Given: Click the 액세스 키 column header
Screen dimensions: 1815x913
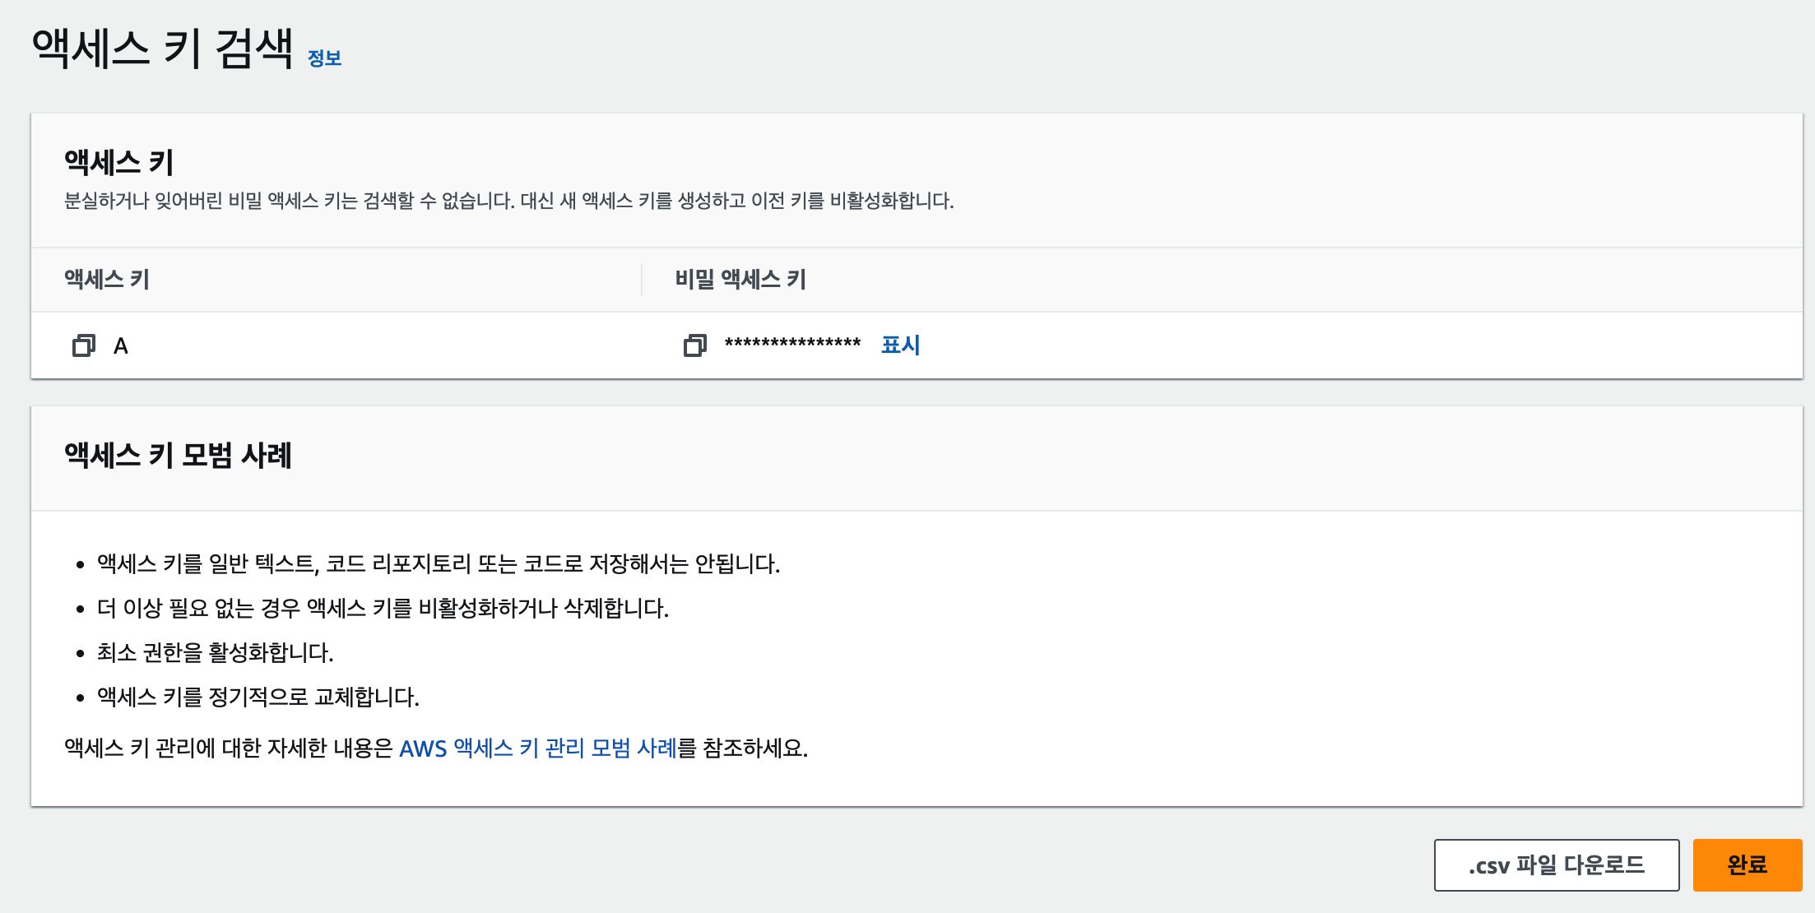Looking at the screenshot, I should [107, 280].
